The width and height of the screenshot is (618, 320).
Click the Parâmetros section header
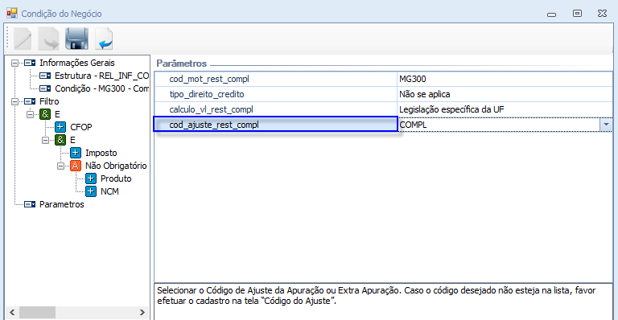pos(182,64)
